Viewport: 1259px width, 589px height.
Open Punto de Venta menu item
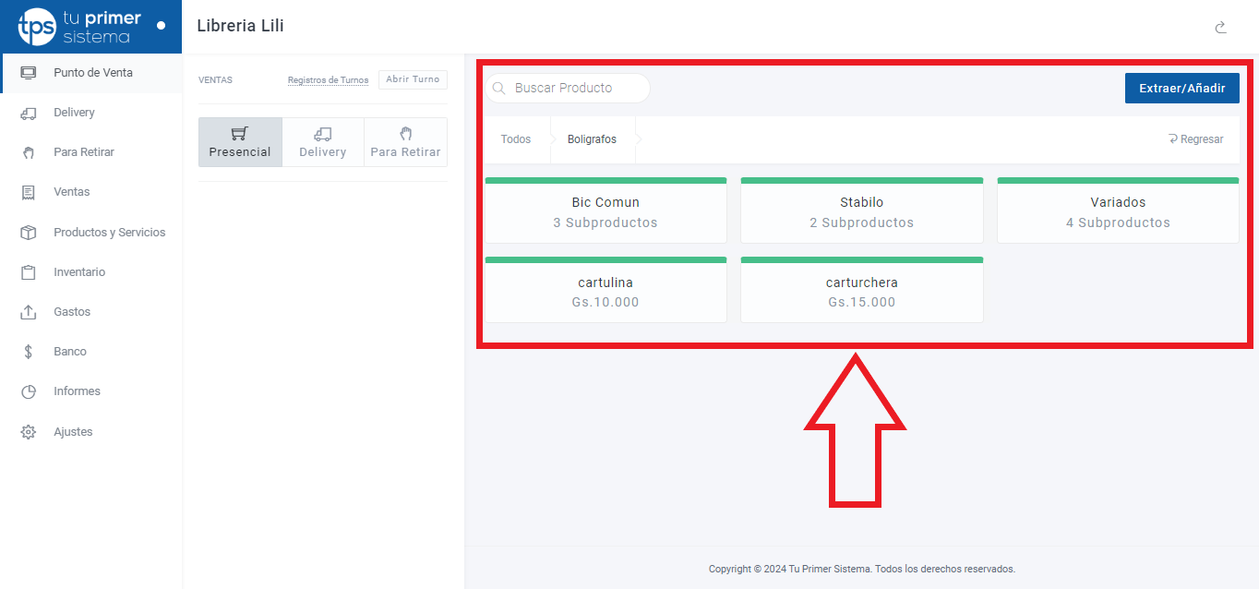[92, 73]
